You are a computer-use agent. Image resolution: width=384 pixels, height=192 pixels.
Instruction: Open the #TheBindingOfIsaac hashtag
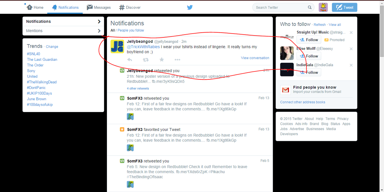click(x=145, y=177)
